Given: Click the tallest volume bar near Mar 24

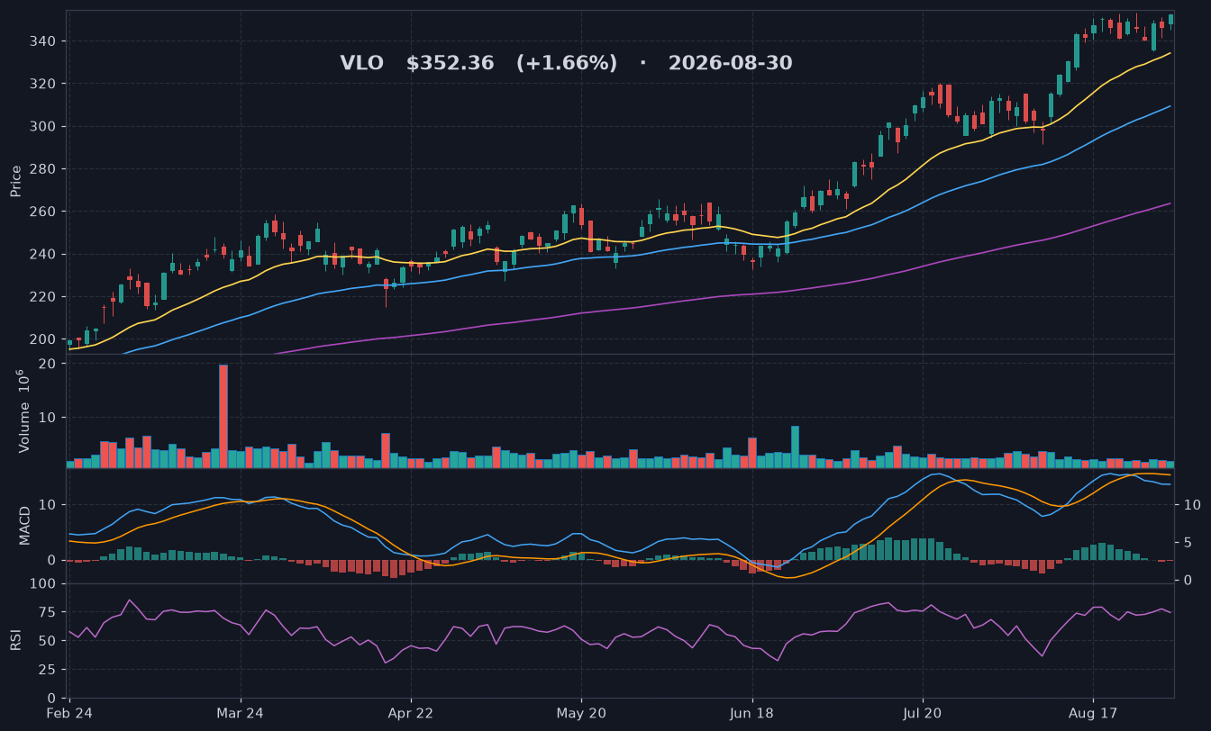Looking at the screenshot, I should click(223, 416).
